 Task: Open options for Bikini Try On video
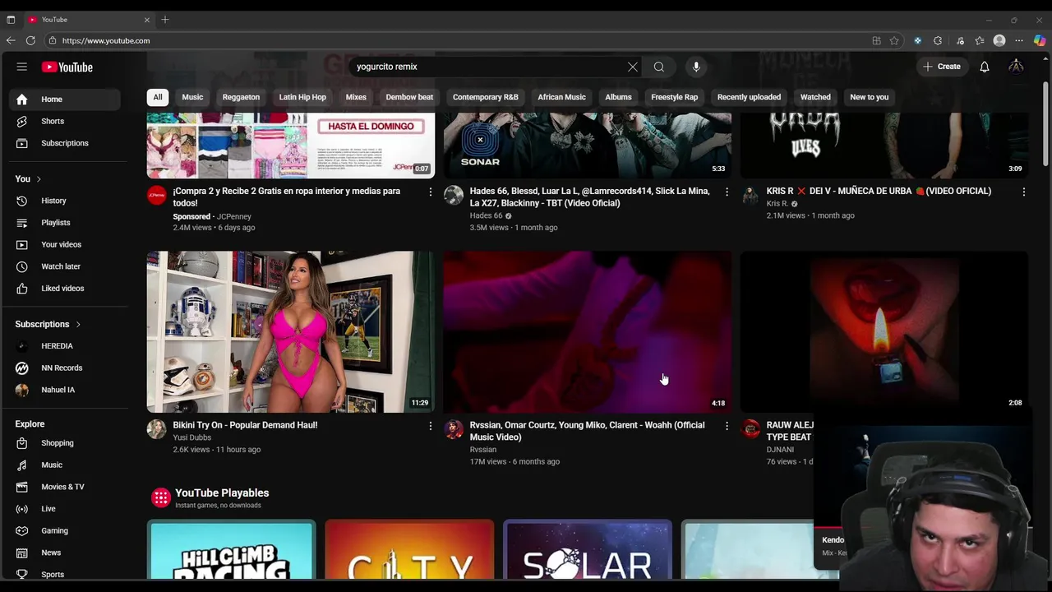pyautogui.click(x=430, y=426)
